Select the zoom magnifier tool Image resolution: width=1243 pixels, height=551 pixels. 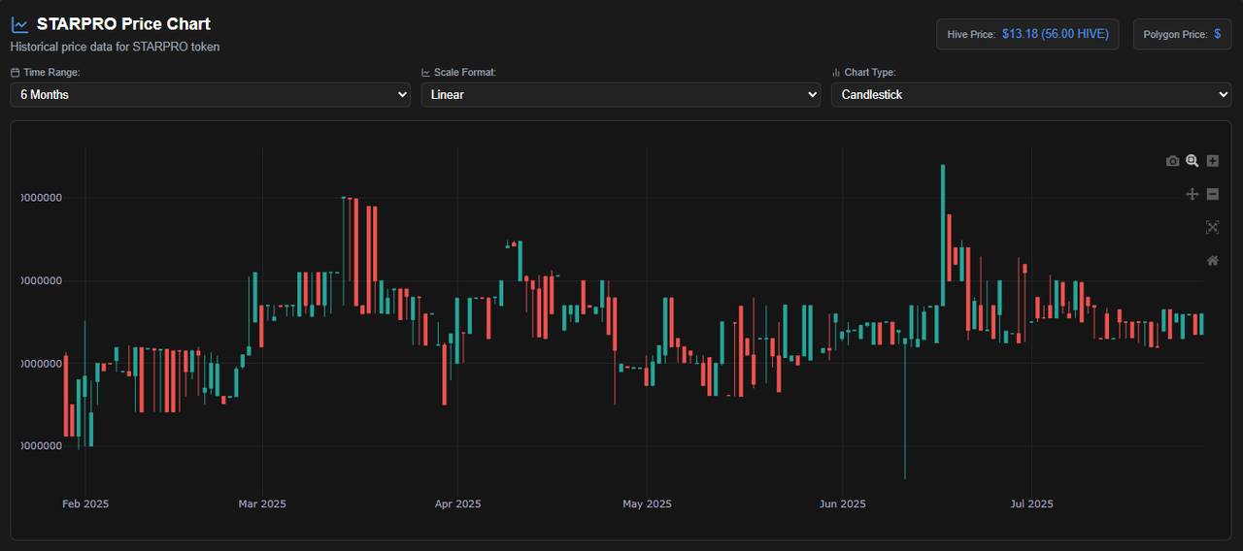(1193, 161)
